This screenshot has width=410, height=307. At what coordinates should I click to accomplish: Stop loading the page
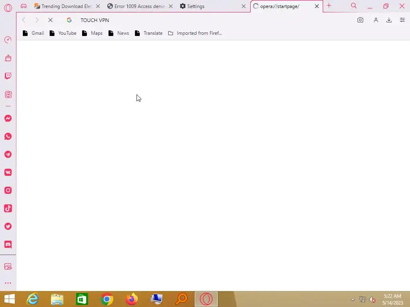click(x=50, y=20)
